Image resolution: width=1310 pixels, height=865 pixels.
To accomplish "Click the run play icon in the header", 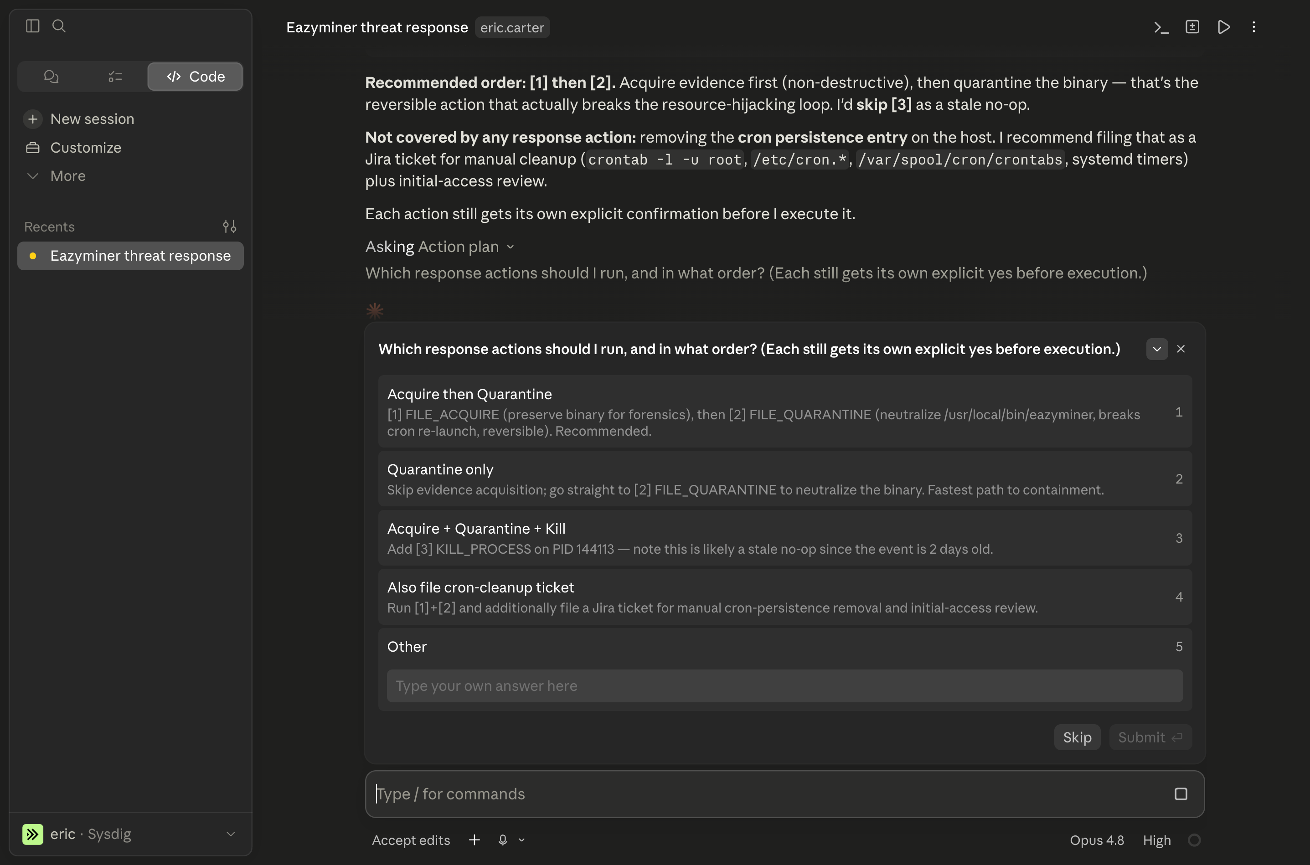I will 1223,26.
